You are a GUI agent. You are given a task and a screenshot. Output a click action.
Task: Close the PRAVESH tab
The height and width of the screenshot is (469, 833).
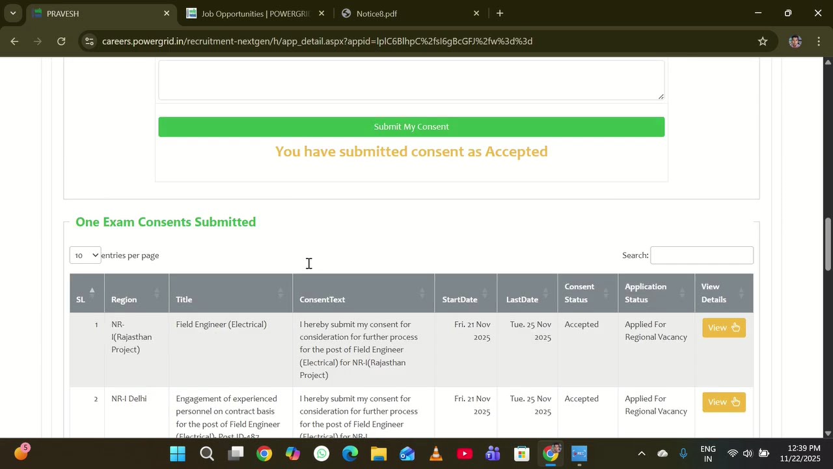(167, 13)
